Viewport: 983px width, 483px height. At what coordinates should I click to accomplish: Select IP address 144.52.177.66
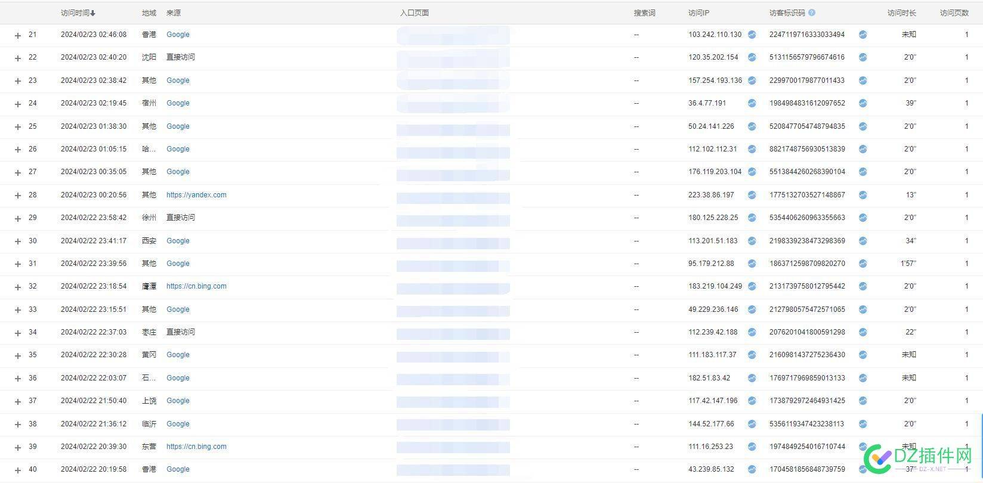pyautogui.click(x=711, y=424)
